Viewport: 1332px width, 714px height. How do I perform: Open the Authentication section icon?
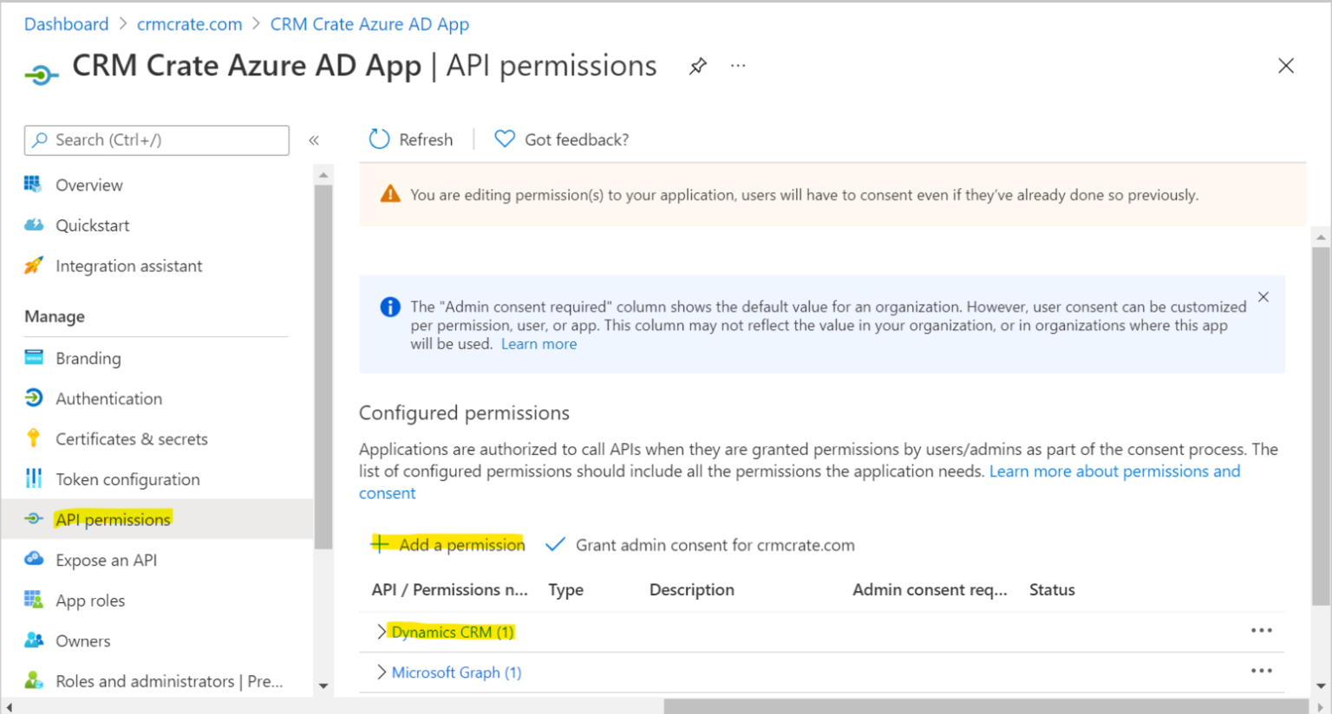[33, 399]
